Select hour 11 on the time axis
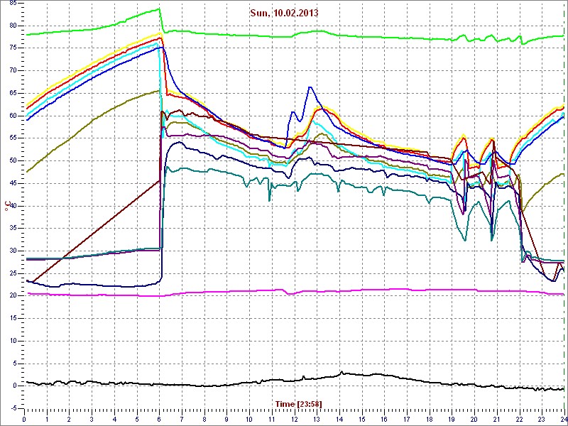 271,420
